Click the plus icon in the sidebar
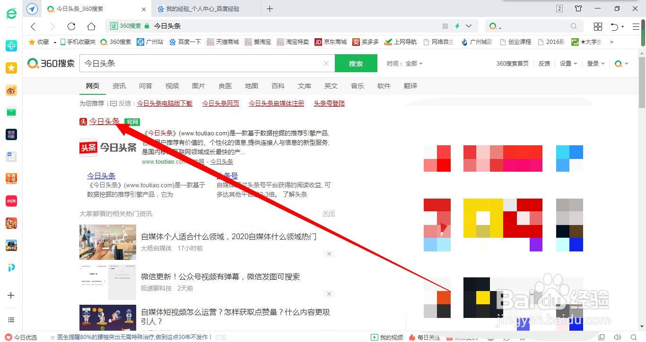 point(11,296)
